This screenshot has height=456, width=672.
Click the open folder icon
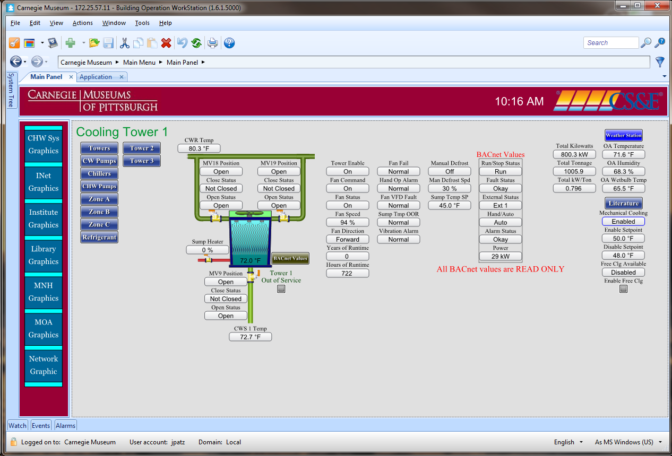(94, 43)
